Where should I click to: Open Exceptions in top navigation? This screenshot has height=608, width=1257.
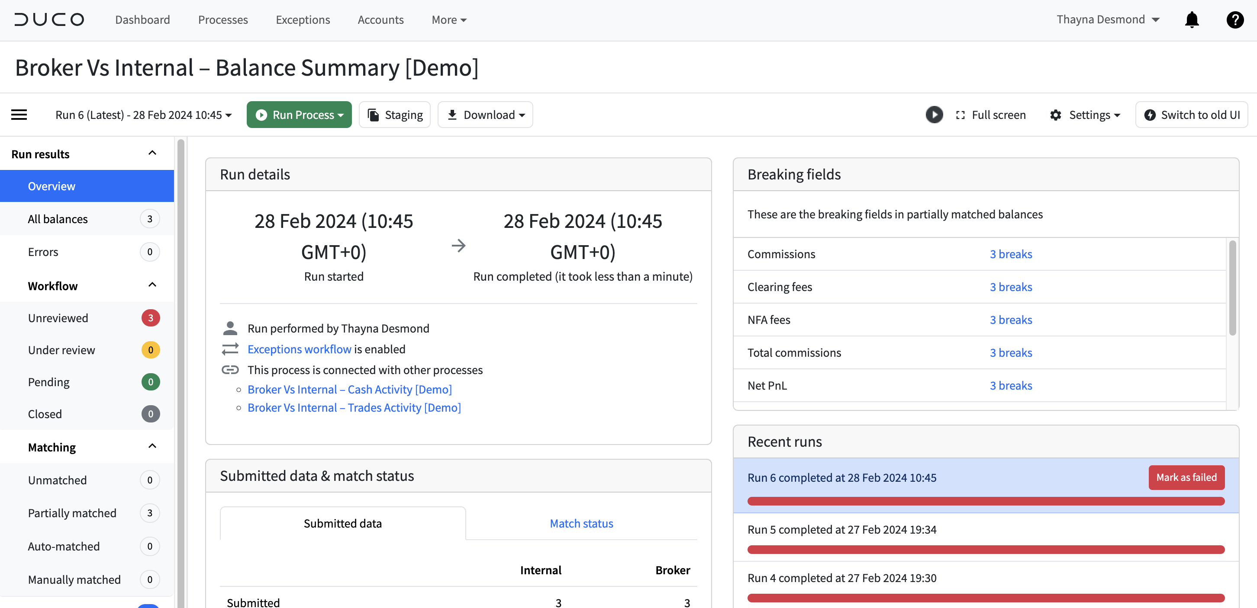[x=303, y=19]
